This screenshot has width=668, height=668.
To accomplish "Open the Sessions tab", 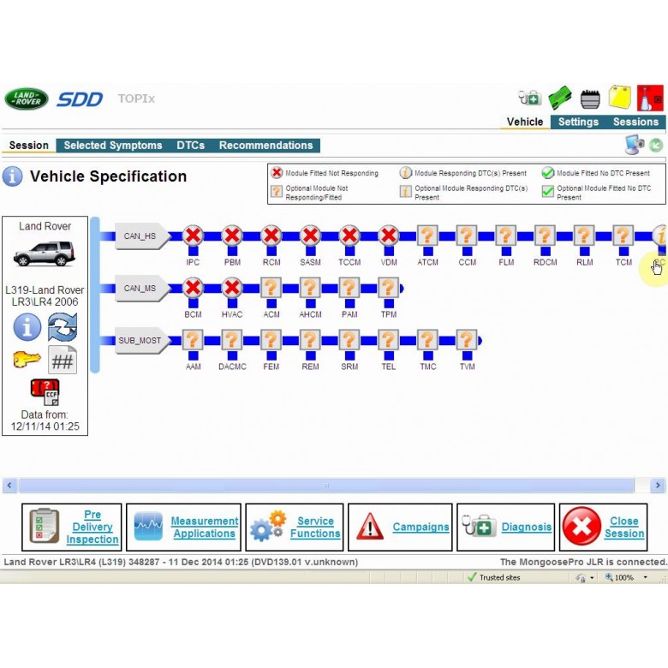I will 635,122.
